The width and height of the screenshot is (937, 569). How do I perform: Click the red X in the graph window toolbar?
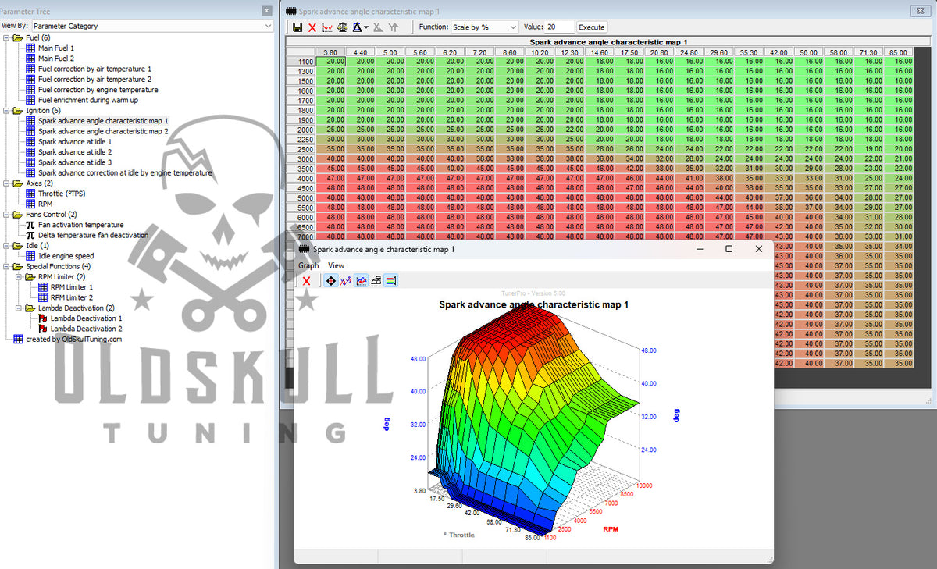coord(307,281)
